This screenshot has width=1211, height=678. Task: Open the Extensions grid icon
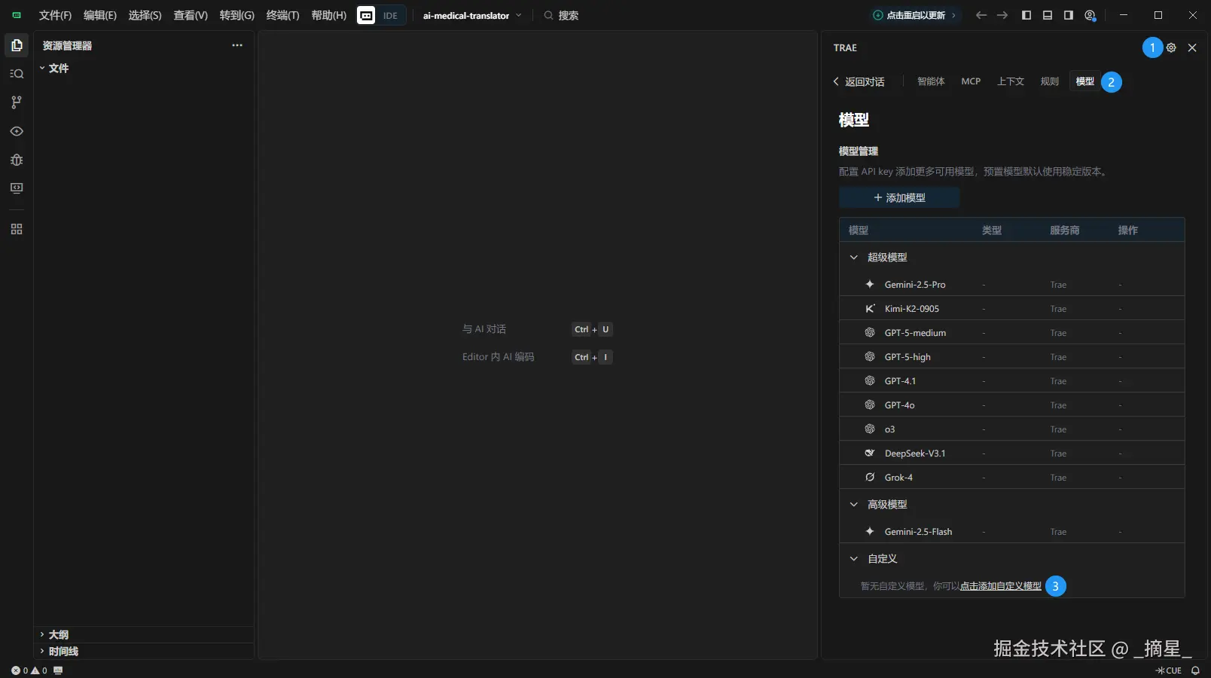pos(17,229)
